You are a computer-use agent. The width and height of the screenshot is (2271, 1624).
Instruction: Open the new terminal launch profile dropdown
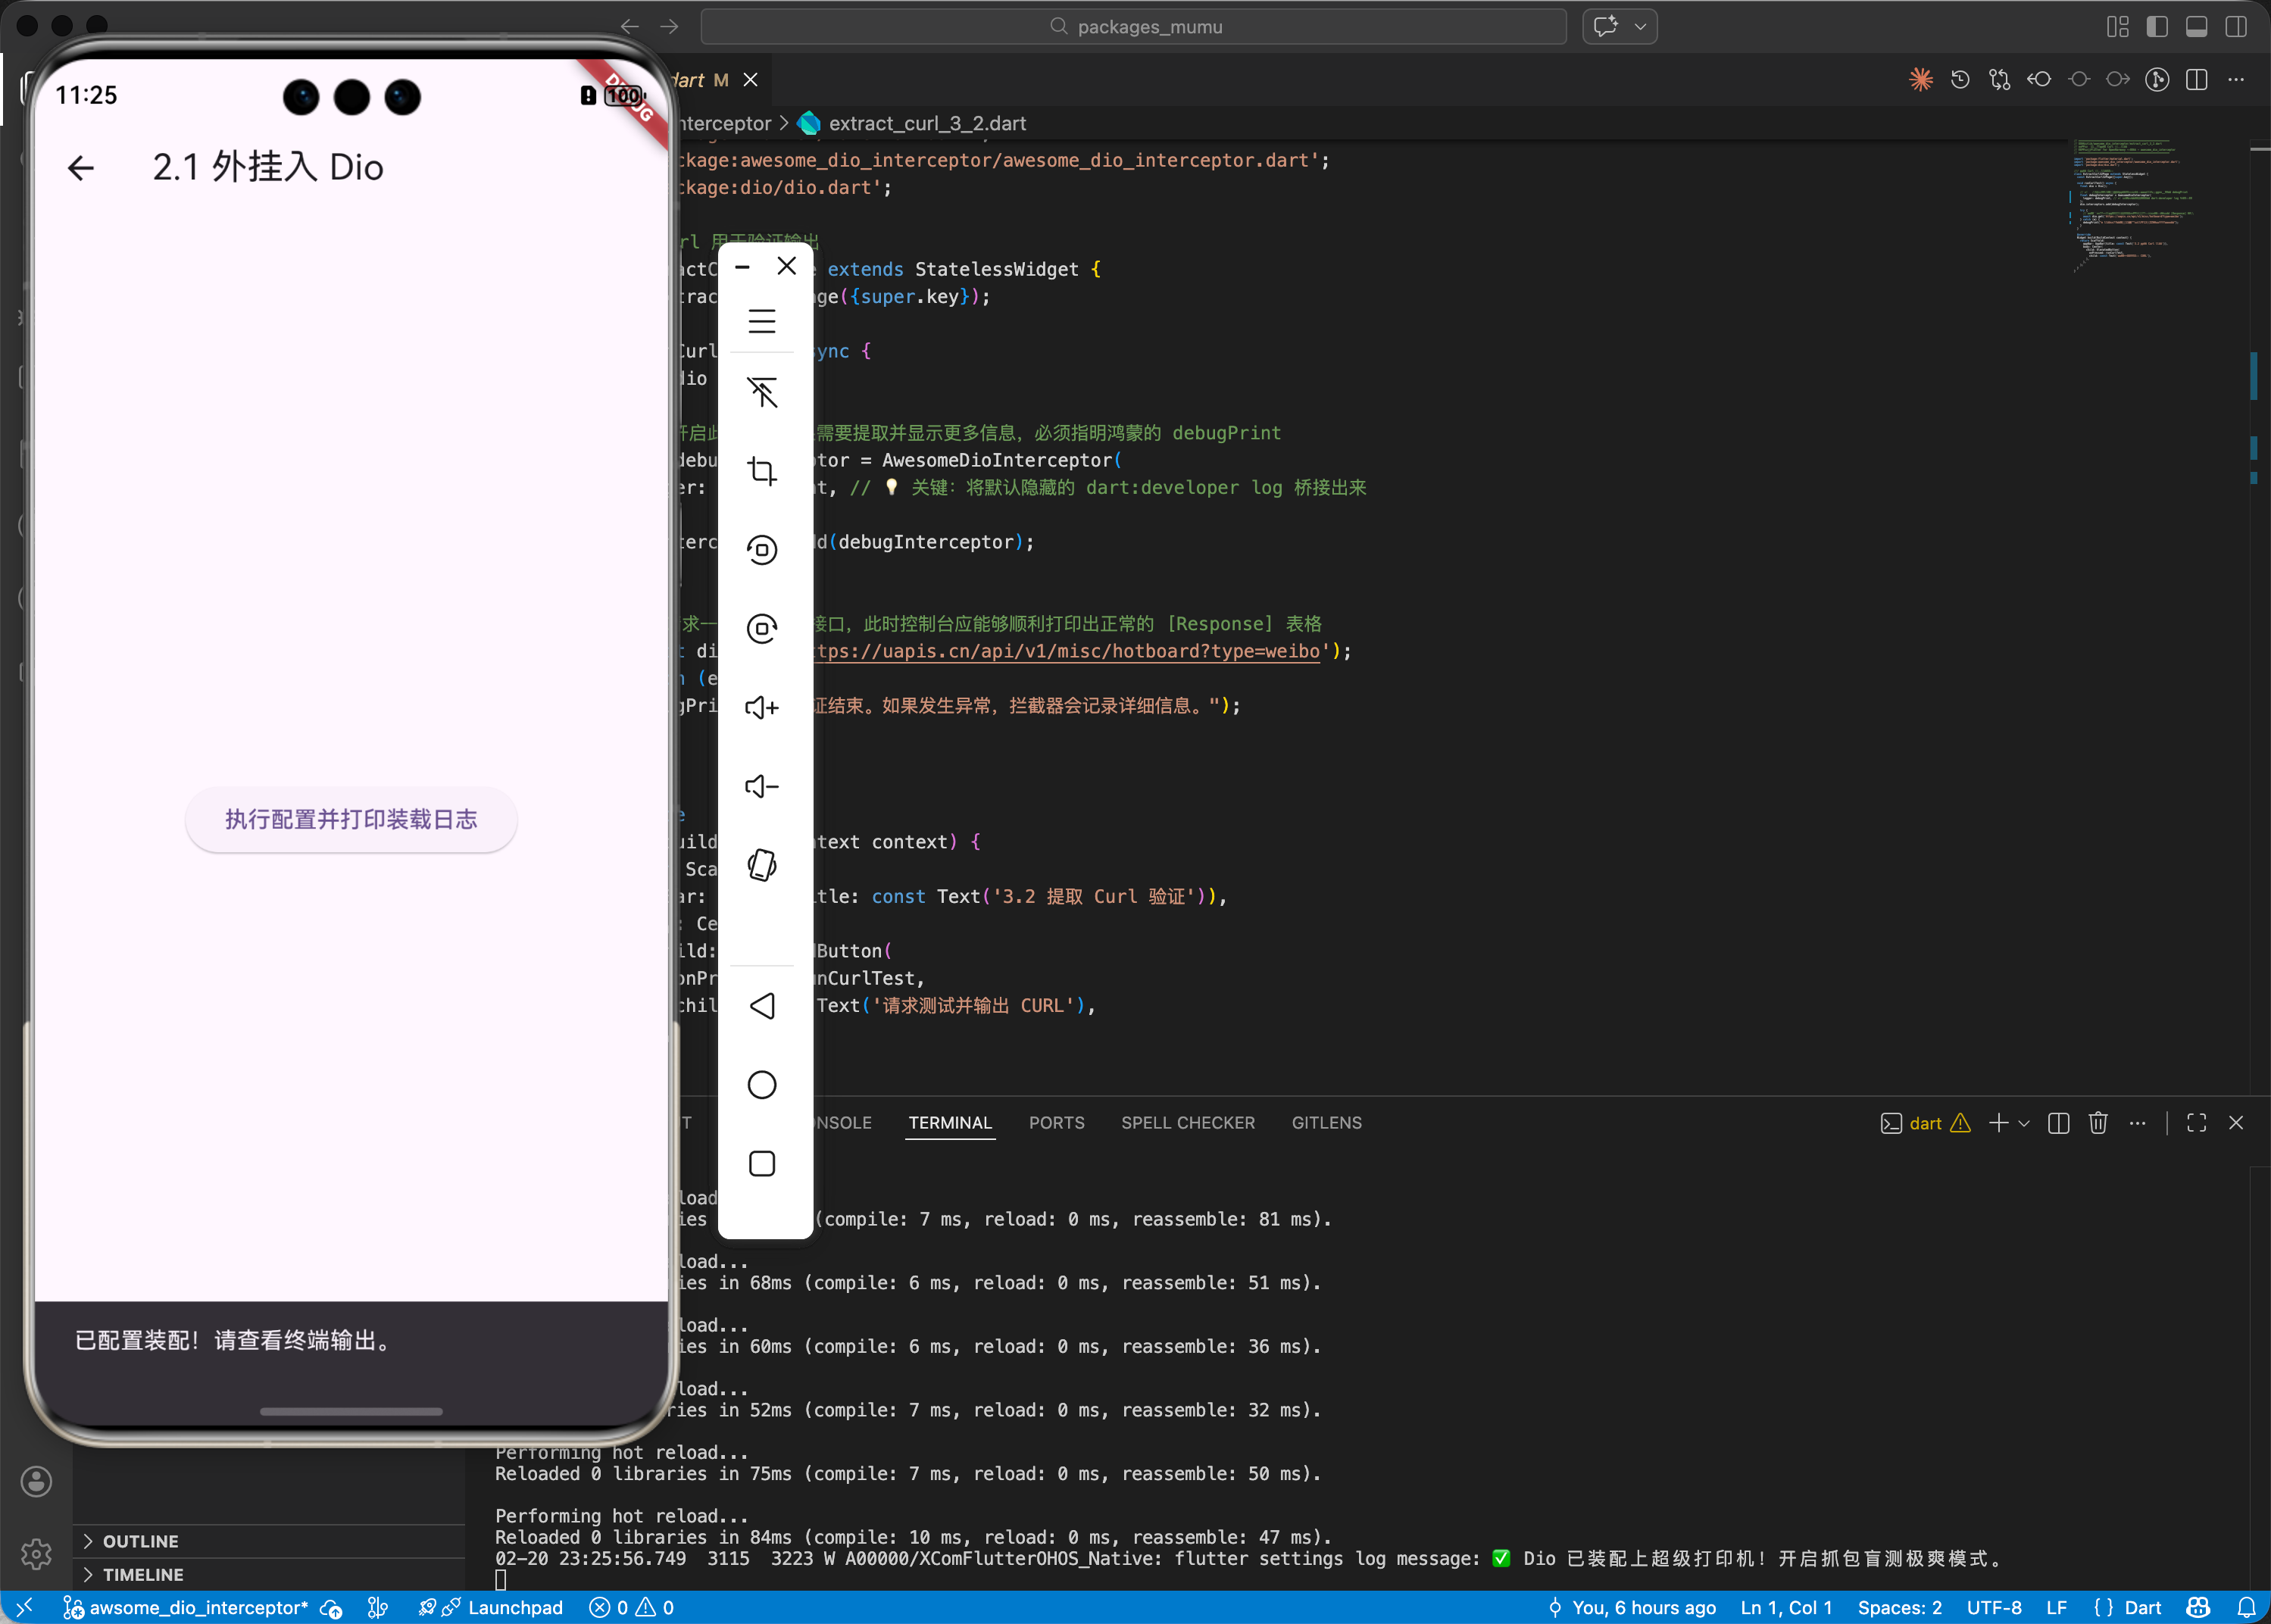click(2024, 1123)
